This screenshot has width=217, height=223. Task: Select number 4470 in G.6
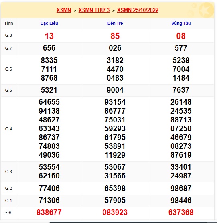(x=115, y=69)
